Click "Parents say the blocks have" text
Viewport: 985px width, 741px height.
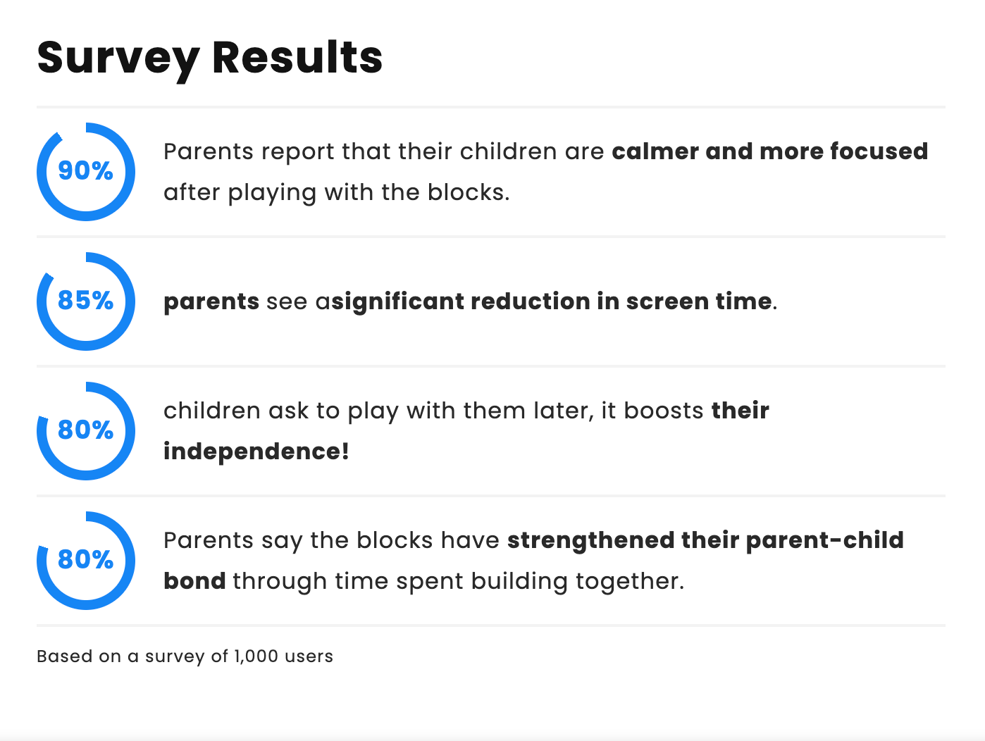point(331,540)
